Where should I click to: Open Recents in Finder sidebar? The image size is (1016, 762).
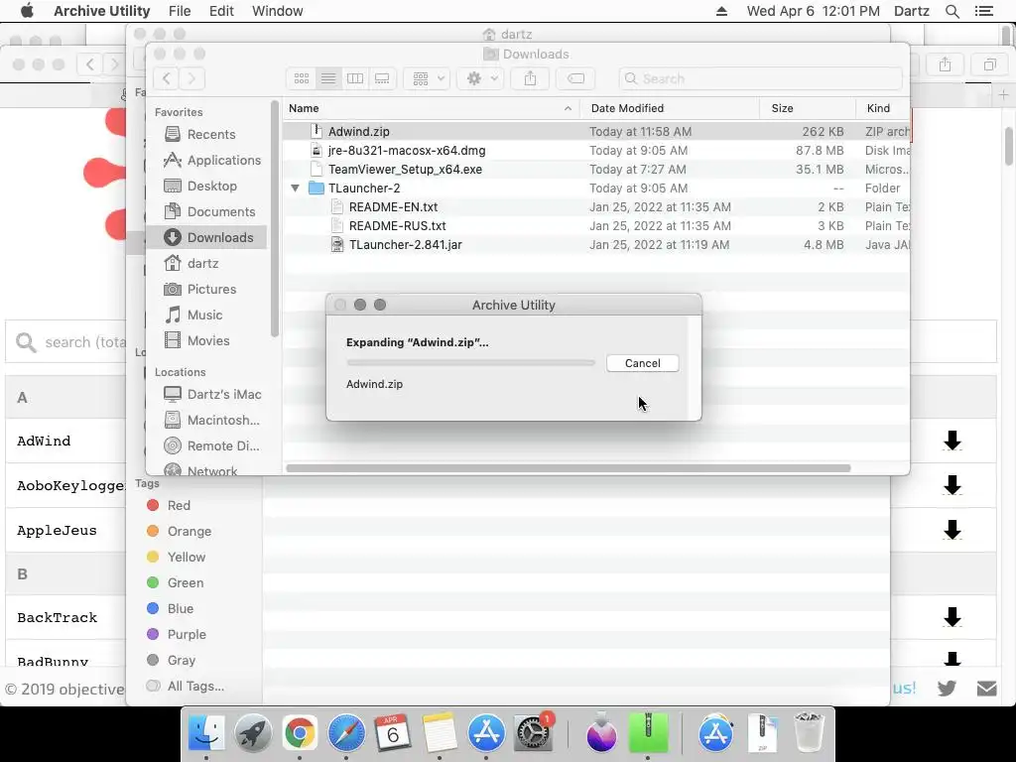pos(206,134)
